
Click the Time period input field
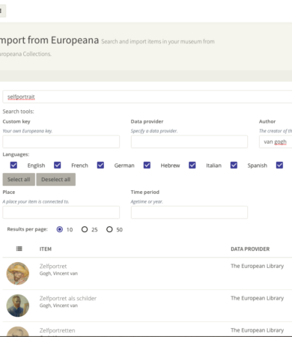point(189,212)
